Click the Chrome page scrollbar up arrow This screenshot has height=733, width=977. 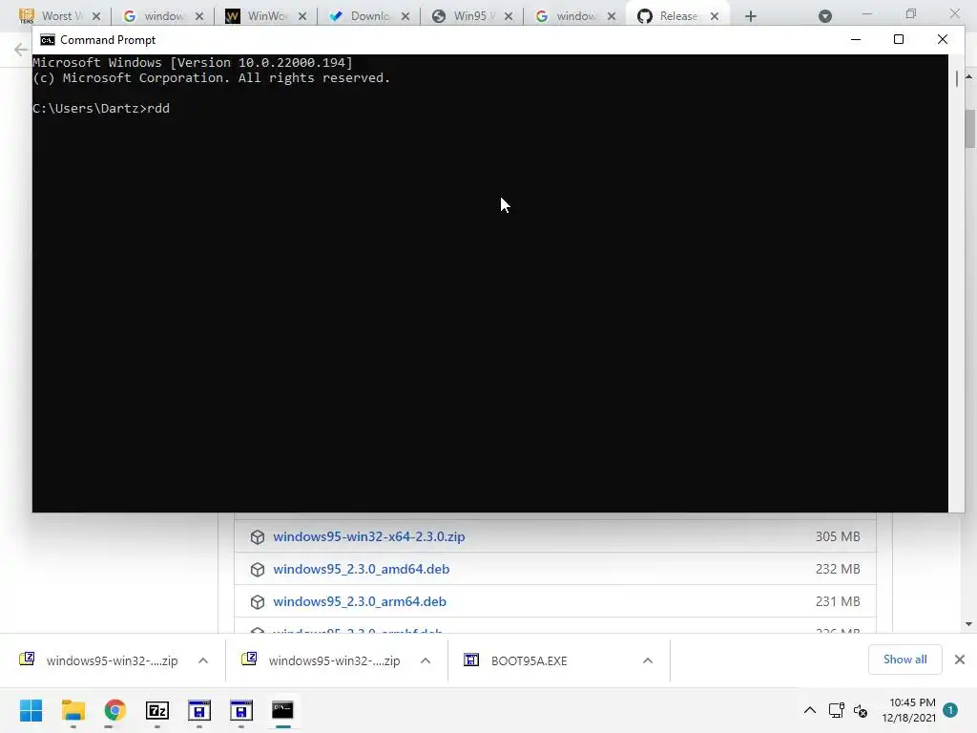[969, 76]
